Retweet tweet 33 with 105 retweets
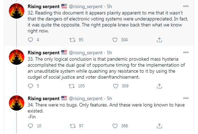Viewport: 198px width, 134px height. click(72, 86)
